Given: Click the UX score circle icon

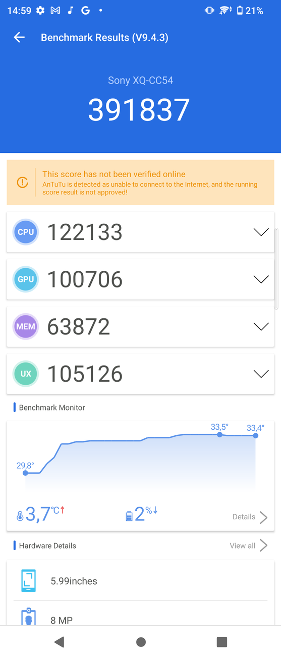Looking at the screenshot, I should point(26,374).
